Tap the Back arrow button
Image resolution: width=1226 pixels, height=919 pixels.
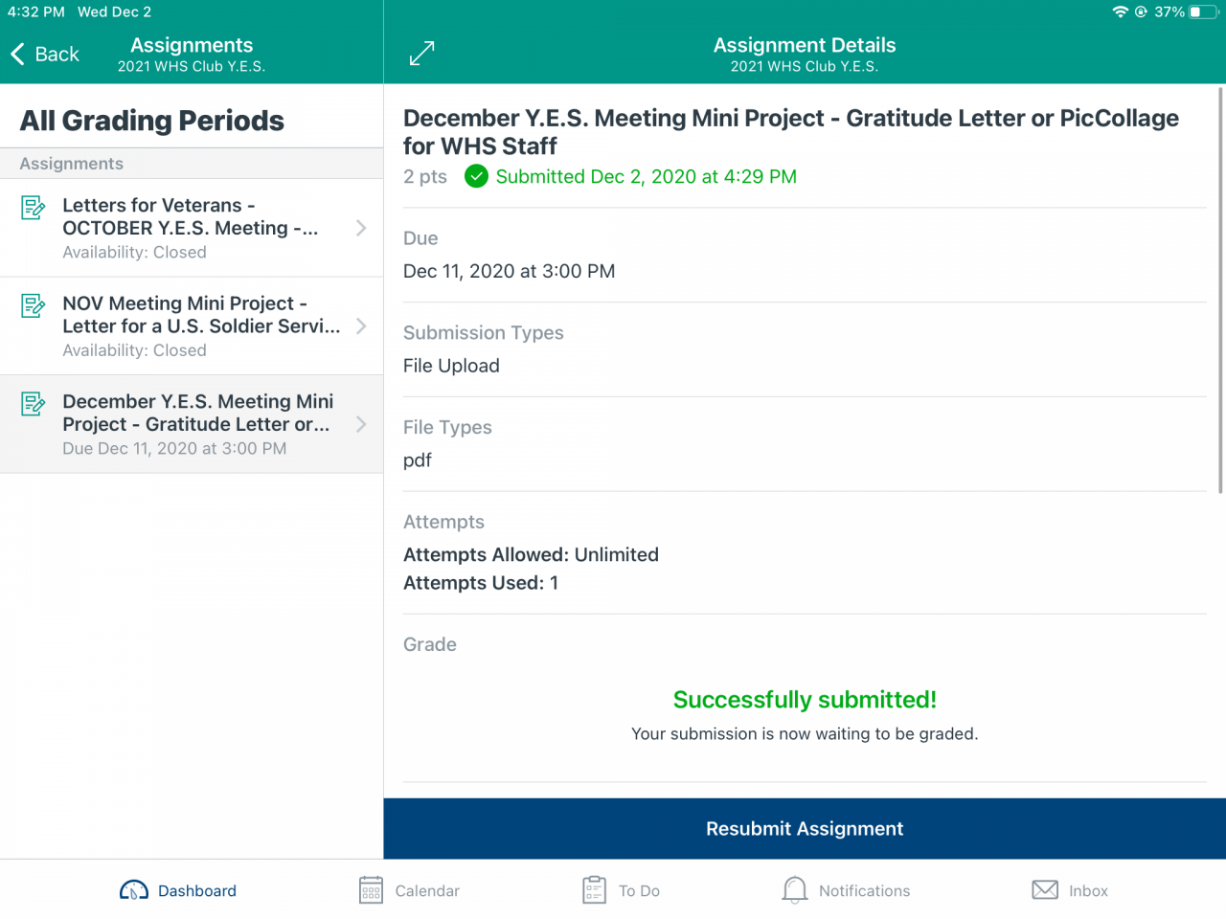click(x=19, y=55)
